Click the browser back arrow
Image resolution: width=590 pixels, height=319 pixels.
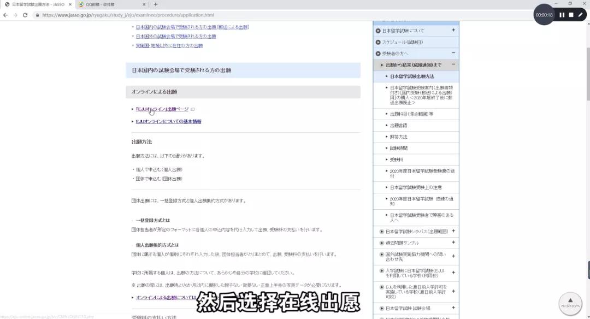5,15
